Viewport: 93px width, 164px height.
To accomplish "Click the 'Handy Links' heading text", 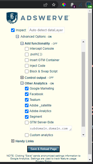I will tap(25, 141).
